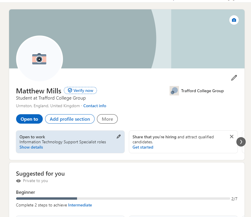Viewport: 251px width, 217px height.
Task: Open the 'Open to' dropdown button
Action: pos(29,119)
